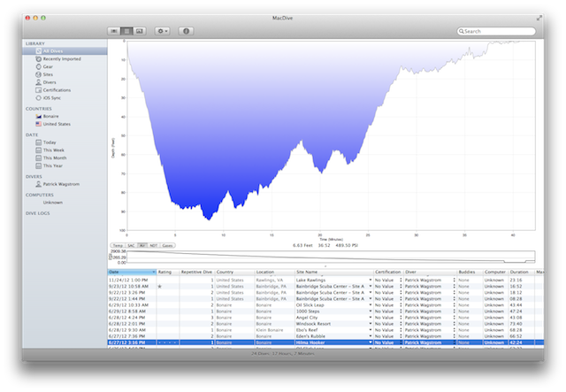
Task: Sort by the Country column header
Action: 234,272
